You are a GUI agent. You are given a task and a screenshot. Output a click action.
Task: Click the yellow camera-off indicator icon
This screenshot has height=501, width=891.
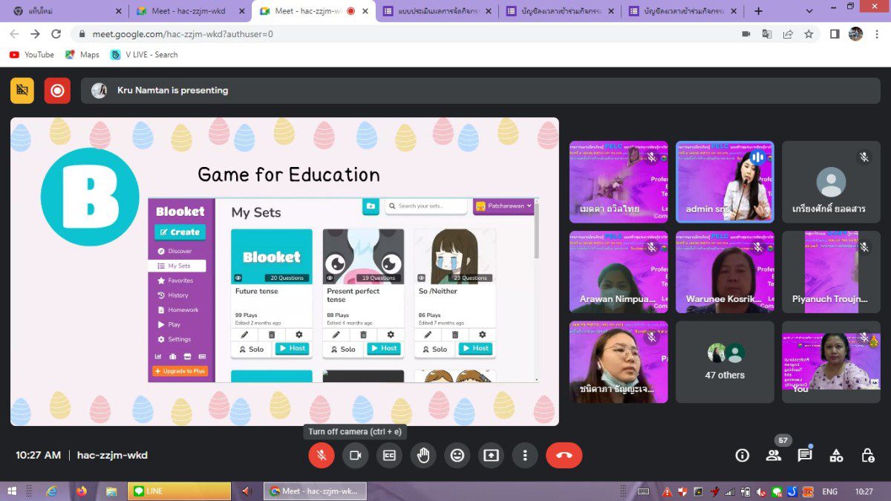22,91
